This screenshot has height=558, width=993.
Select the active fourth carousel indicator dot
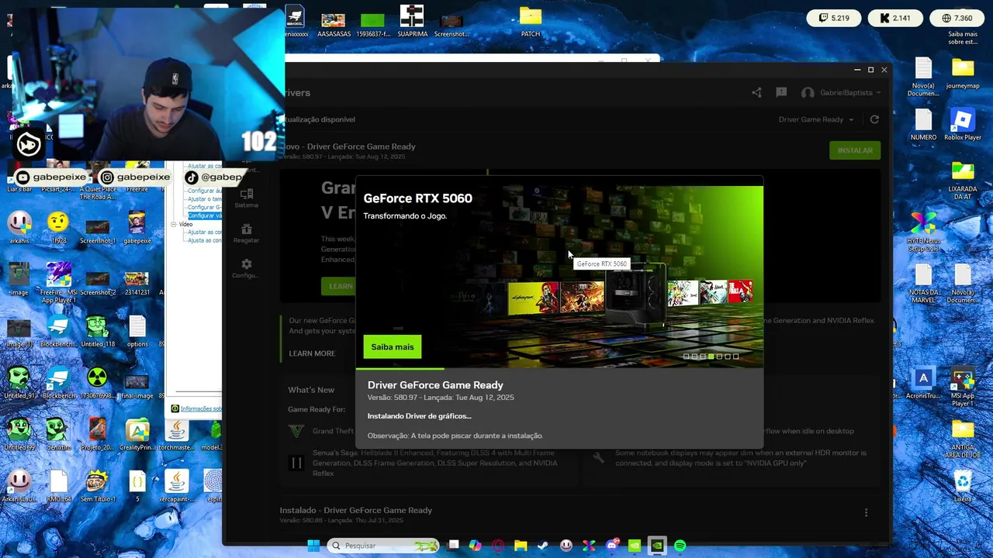click(711, 356)
